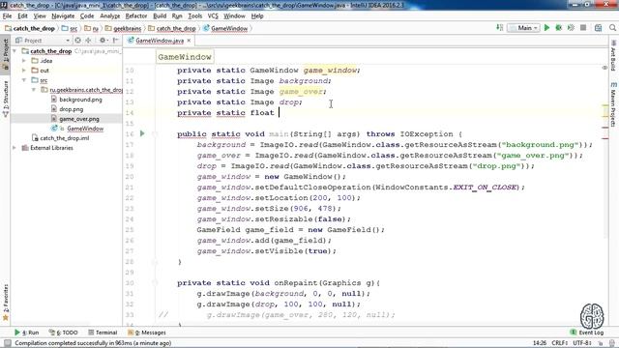
Task: Switch to GameWindow.java editor tab
Action: 159,41
